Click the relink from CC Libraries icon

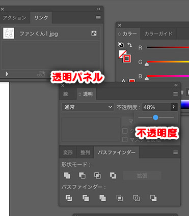pos(41,74)
